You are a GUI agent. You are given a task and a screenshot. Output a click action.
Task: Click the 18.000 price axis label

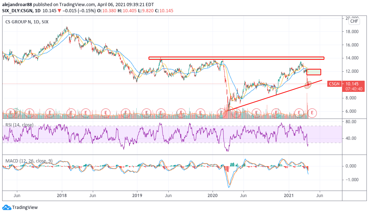point(352,32)
